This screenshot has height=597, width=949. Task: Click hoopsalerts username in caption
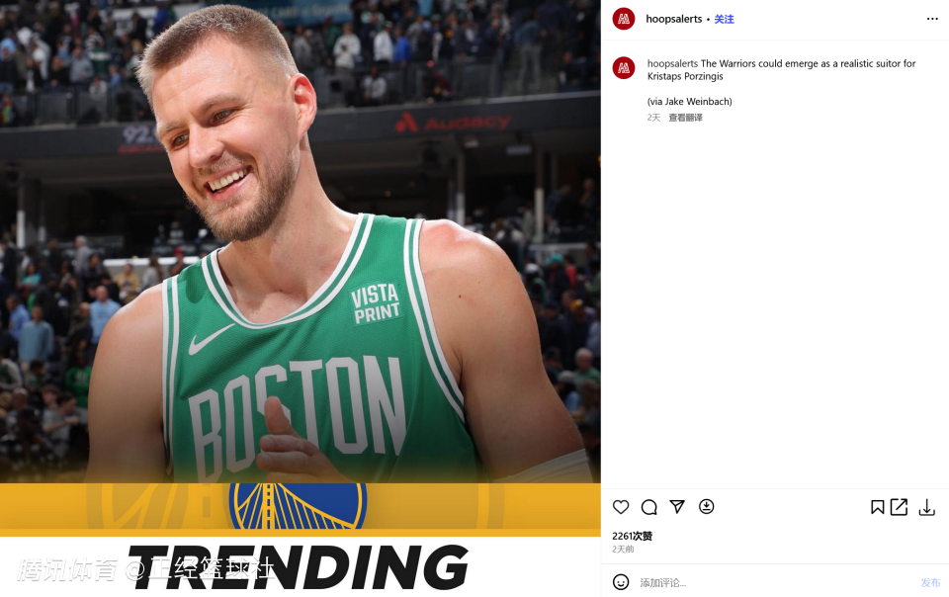pos(672,63)
